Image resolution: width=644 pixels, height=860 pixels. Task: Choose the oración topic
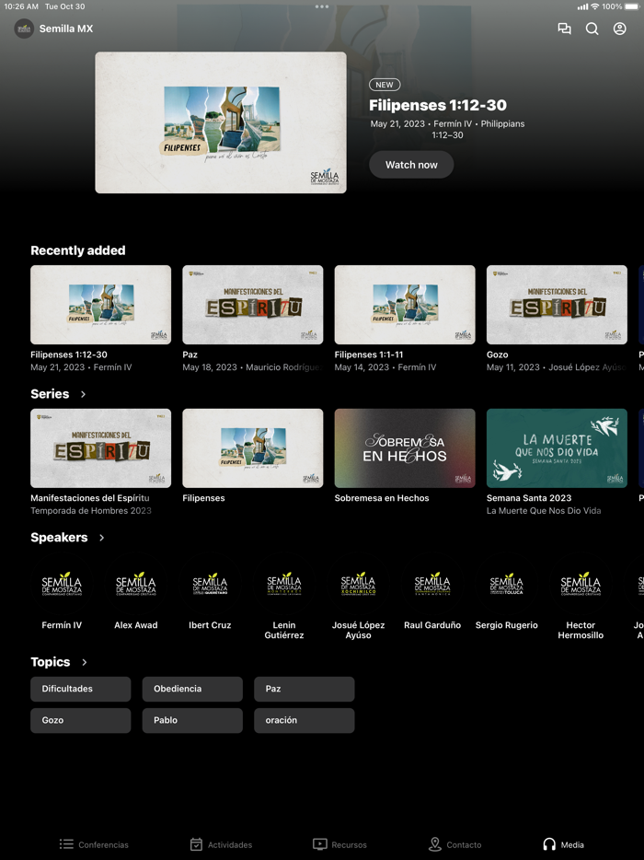click(305, 720)
